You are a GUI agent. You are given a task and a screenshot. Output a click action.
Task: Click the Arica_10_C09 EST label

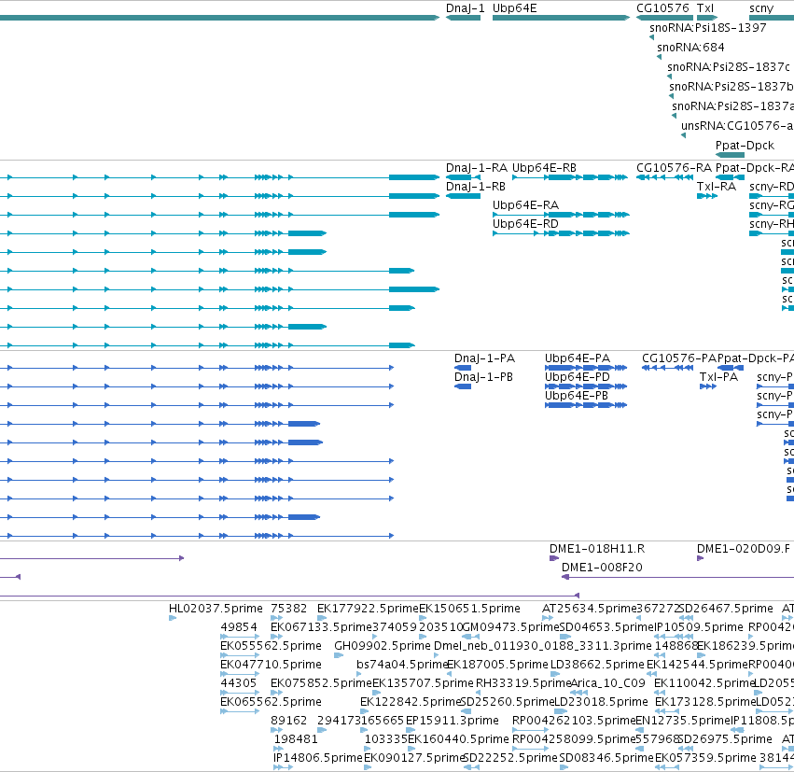pos(607,683)
